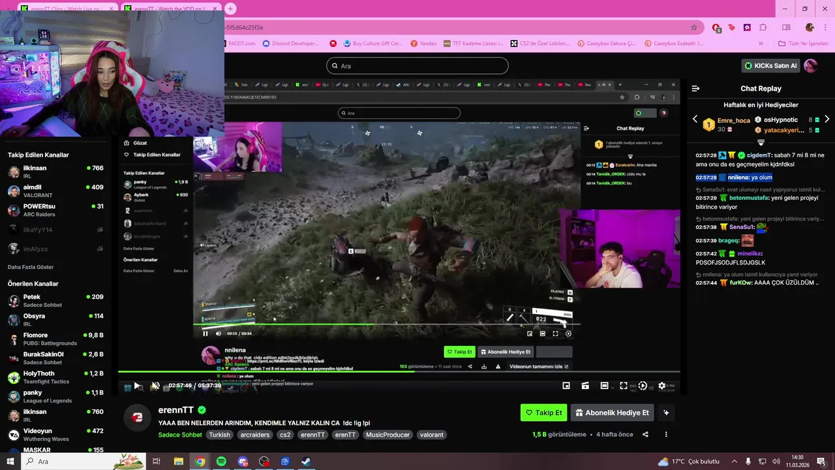
Task: Expand Daha Fazla Göster channels list
Action: click(31, 267)
